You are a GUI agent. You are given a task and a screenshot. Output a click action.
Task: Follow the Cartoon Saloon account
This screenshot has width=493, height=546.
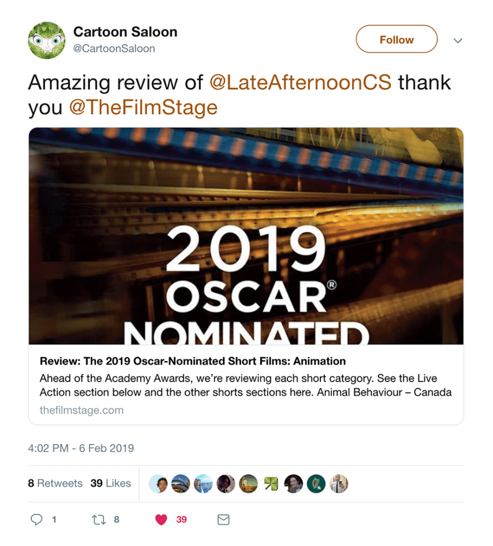click(396, 39)
